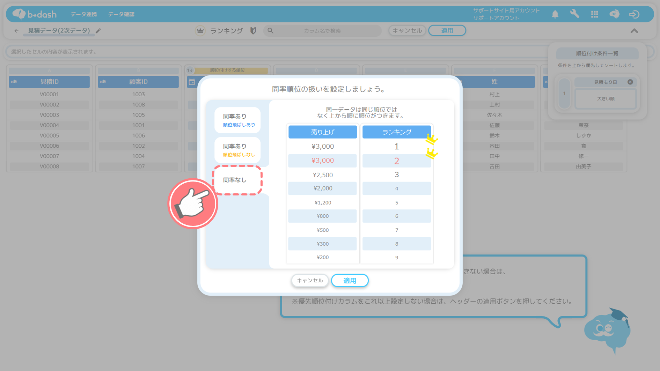This screenshot has width=660, height=371.
Task: Open the apps grid icon
Action: tap(594, 14)
